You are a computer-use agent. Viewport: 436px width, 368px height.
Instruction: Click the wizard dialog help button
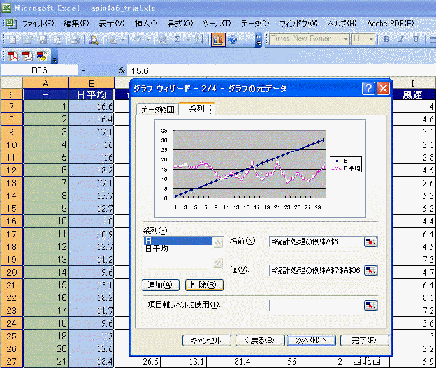(368, 89)
